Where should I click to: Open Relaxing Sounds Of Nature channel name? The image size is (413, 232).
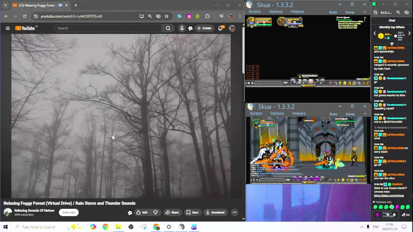point(34,210)
